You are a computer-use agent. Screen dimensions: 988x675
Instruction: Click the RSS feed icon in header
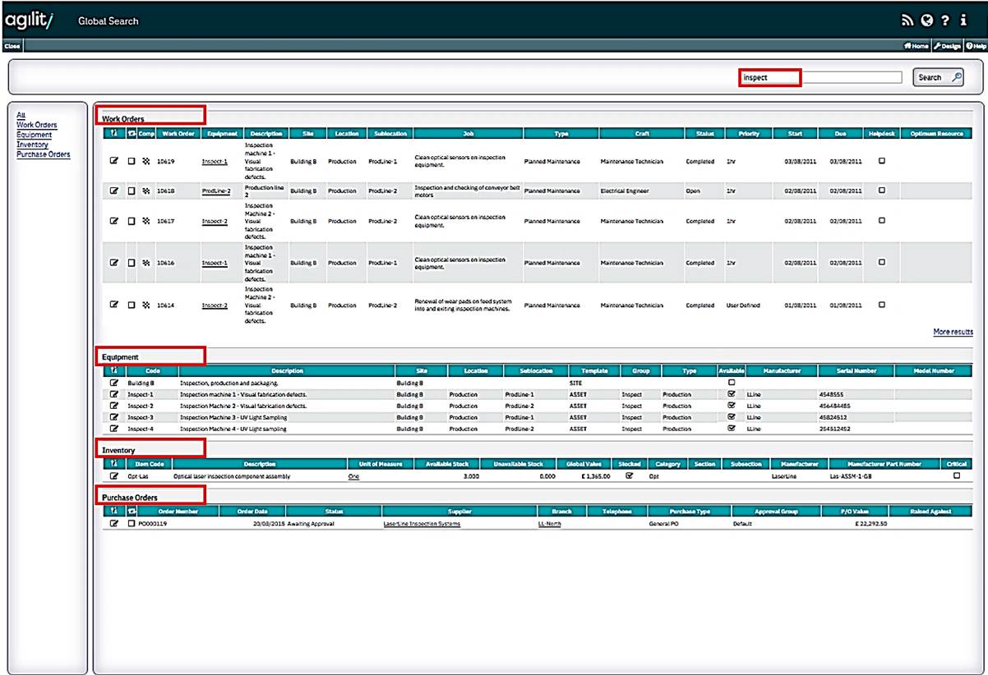[x=907, y=21]
